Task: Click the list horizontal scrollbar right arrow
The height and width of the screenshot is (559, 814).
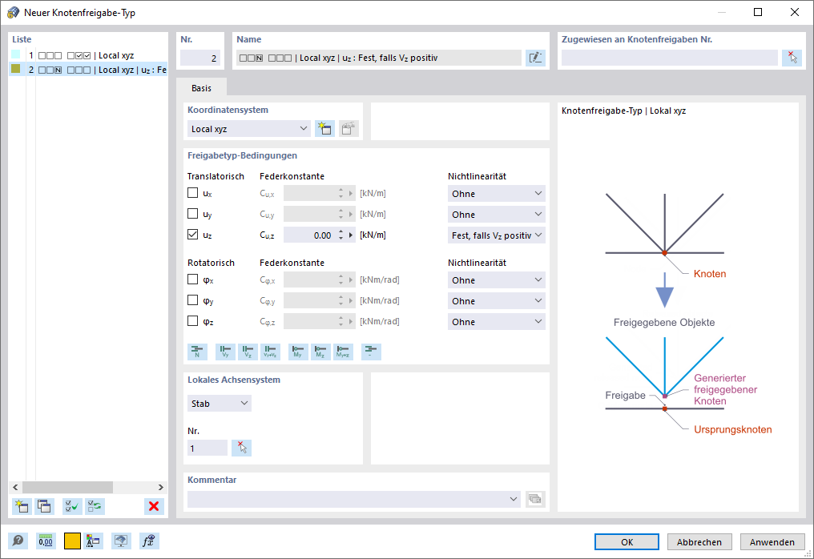Action: pos(161,488)
